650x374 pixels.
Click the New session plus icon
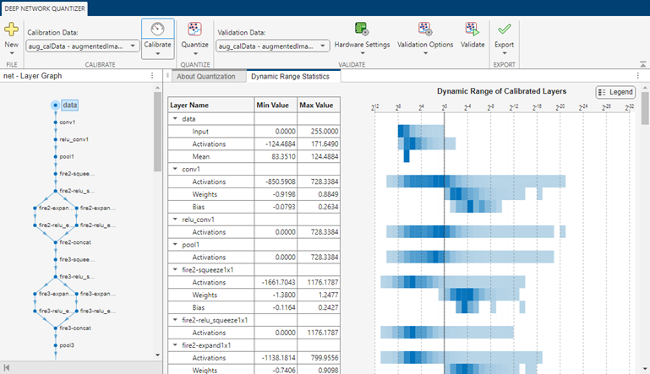click(11, 30)
